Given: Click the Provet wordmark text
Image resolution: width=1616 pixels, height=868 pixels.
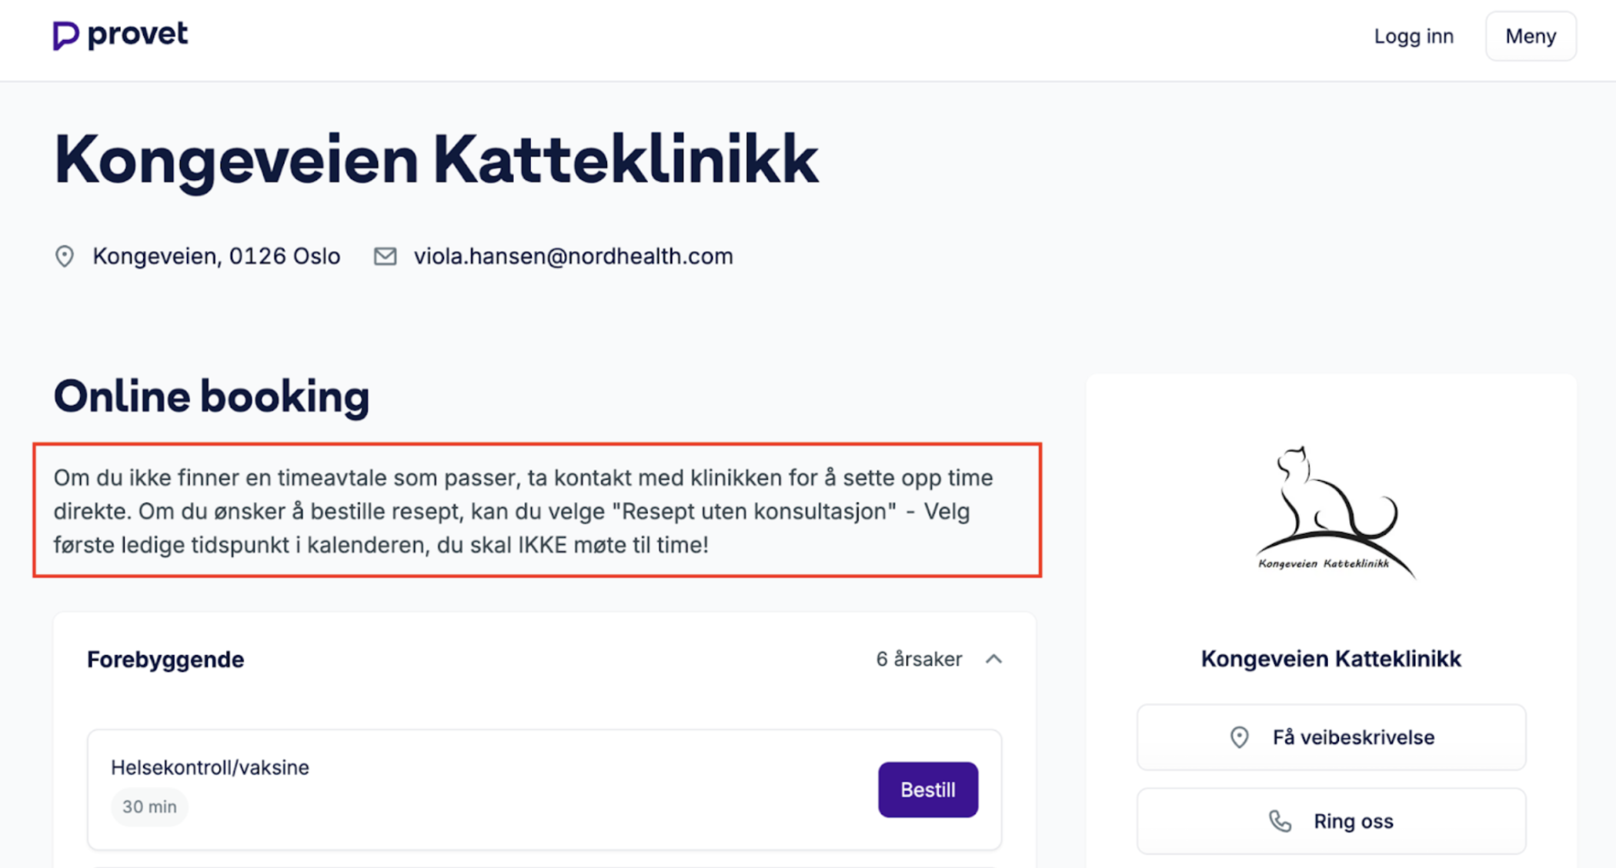Looking at the screenshot, I should pyautogui.click(x=137, y=34).
